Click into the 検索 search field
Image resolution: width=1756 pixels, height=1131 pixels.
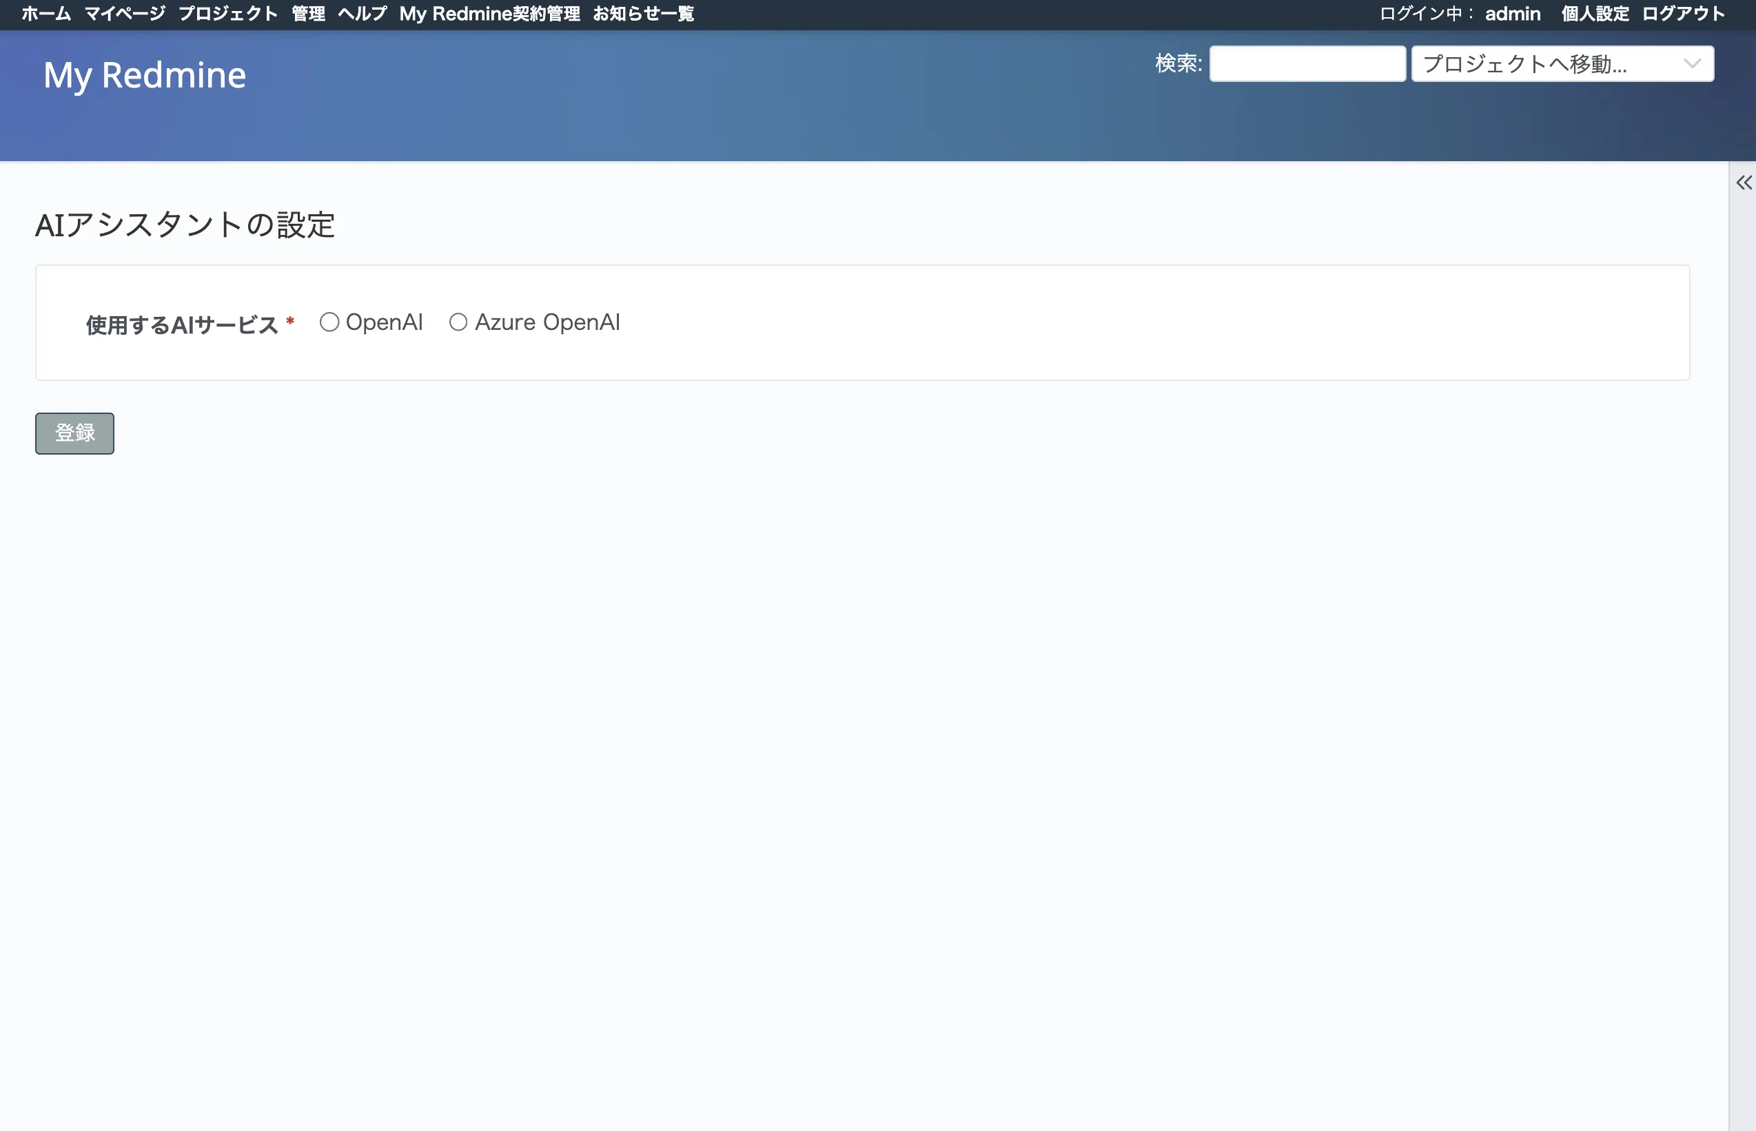point(1307,64)
